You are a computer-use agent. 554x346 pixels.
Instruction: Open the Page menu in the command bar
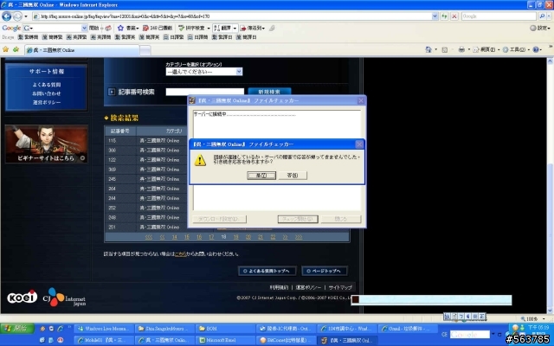(x=486, y=50)
